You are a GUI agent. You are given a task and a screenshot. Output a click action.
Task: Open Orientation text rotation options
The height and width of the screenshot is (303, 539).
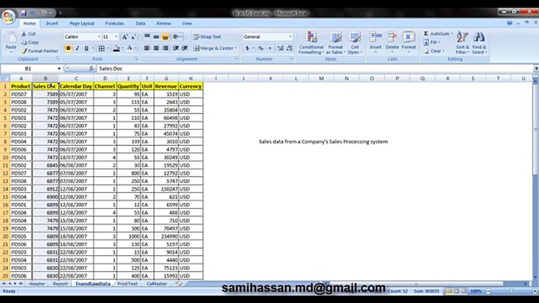[x=177, y=37]
